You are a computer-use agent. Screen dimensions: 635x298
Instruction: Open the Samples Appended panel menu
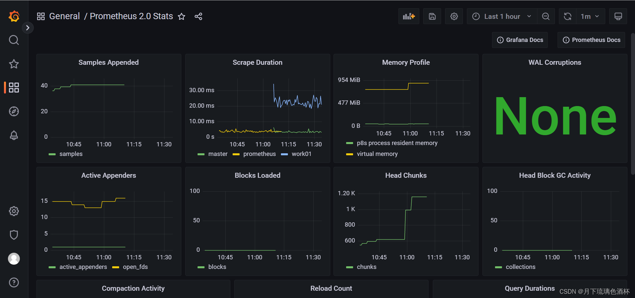point(109,62)
